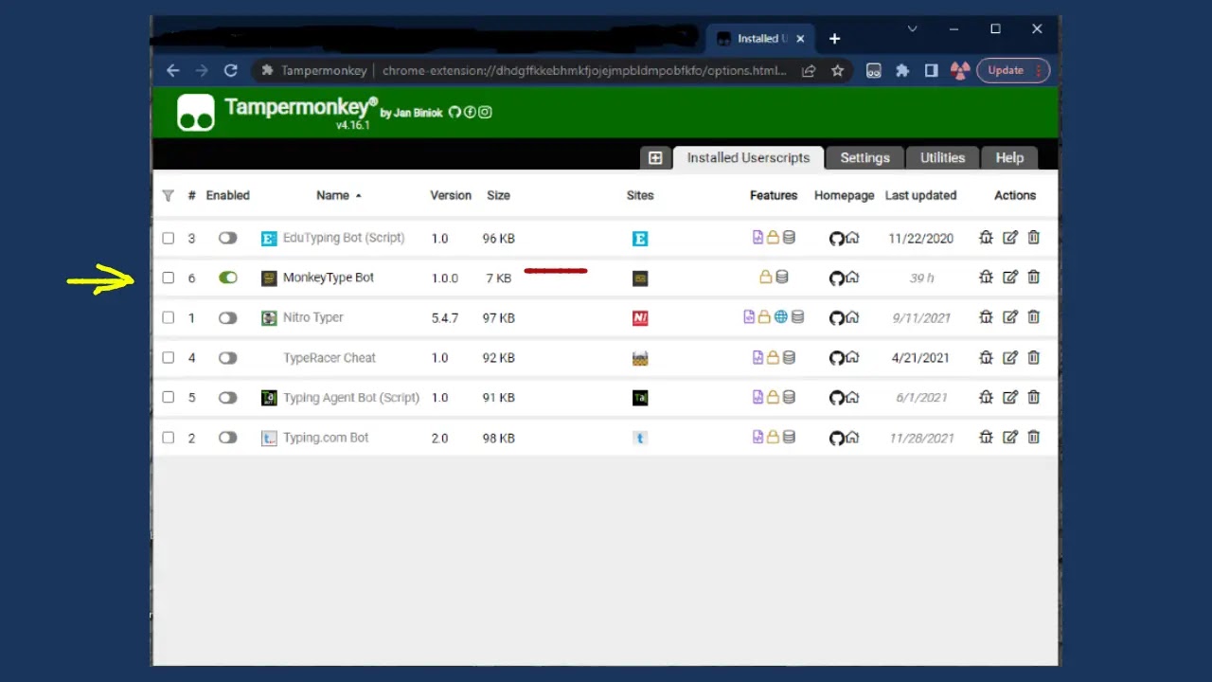
Task: Click the globe feature icon for Nitro Typer
Action: coord(781,317)
